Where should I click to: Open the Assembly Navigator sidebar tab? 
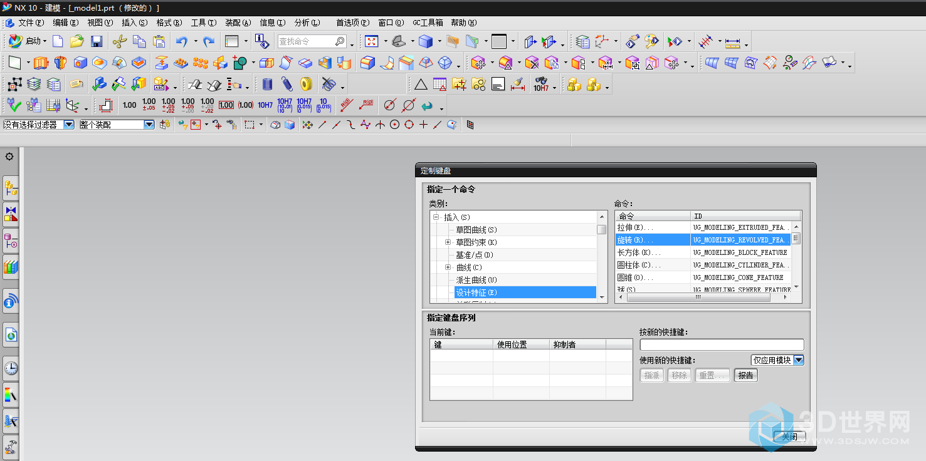coord(11,187)
